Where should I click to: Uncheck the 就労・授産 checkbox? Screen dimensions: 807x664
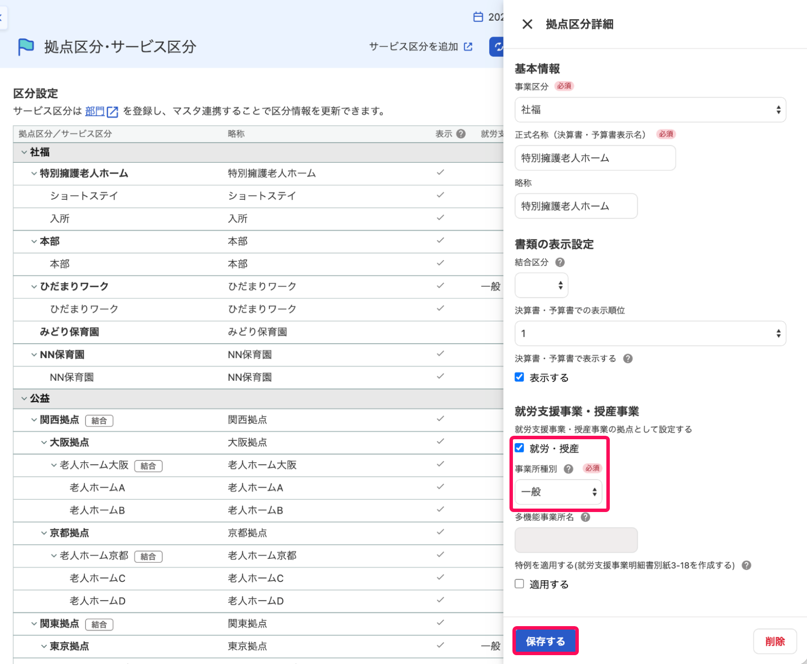tap(519, 448)
